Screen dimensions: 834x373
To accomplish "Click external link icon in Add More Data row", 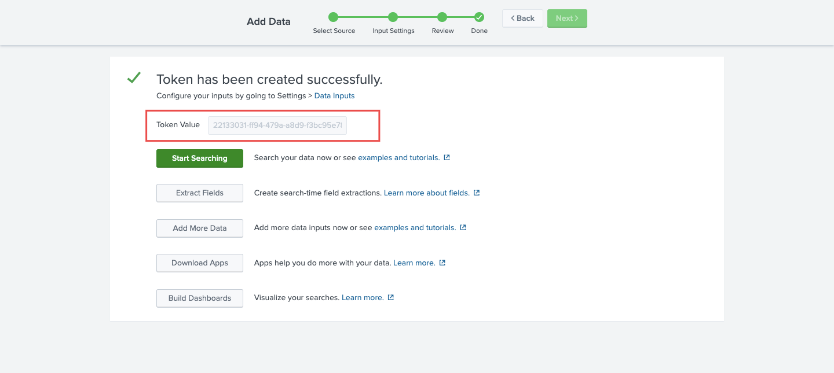I will [462, 227].
